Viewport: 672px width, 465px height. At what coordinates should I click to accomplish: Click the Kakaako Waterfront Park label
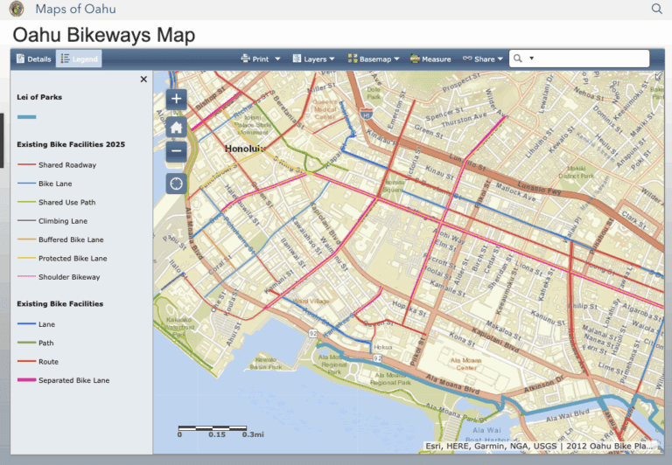[x=178, y=327]
